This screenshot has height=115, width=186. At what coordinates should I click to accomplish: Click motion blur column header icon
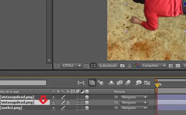click(x=77, y=91)
